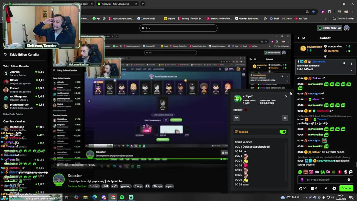The height and width of the screenshot is (201, 357).
Task: Open Tureng - Turkish En... bookmark
Action: coord(190,19)
